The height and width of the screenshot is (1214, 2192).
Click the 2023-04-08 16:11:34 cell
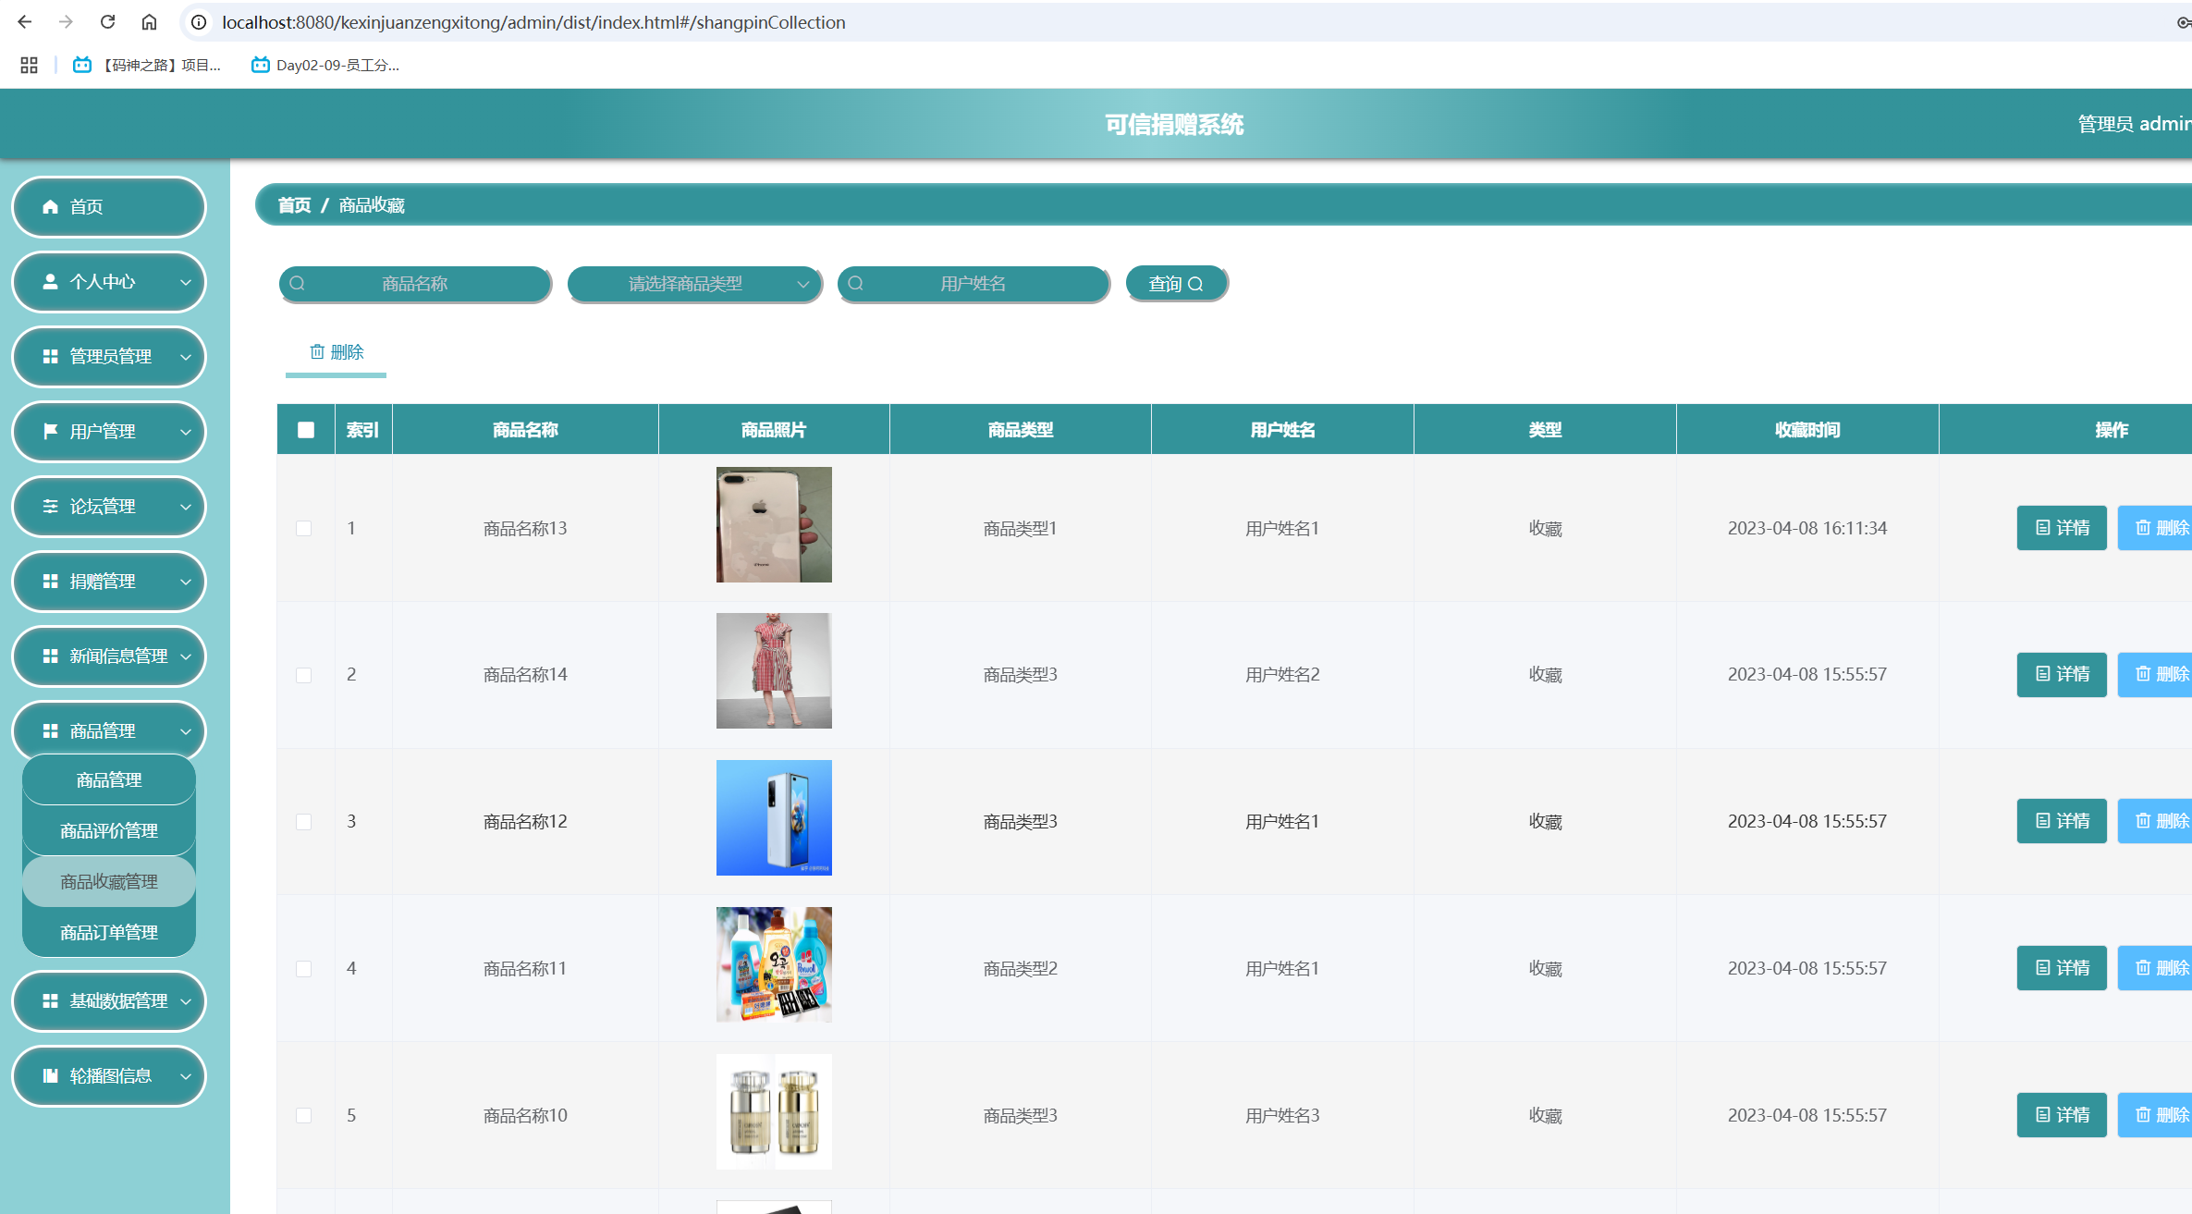click(x=1807, y=529)
